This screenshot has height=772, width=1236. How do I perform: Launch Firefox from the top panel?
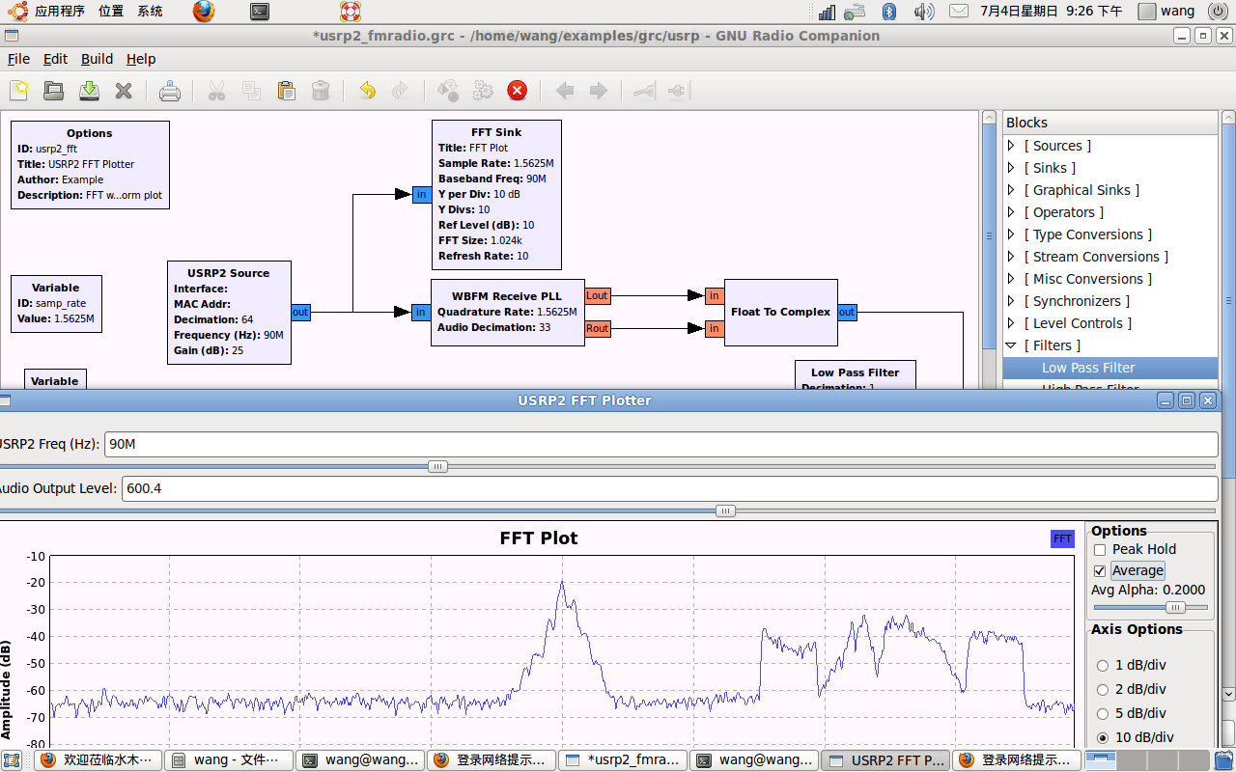(203, 12)
